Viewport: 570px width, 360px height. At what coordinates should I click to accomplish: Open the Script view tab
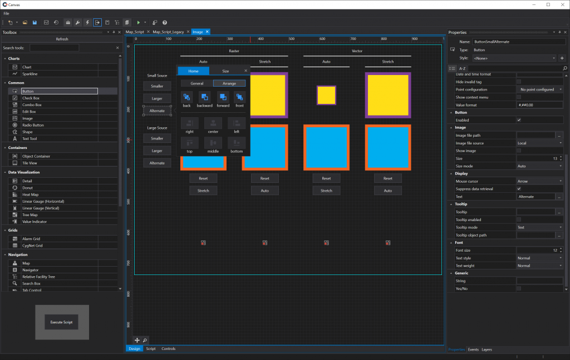(150, 349)
